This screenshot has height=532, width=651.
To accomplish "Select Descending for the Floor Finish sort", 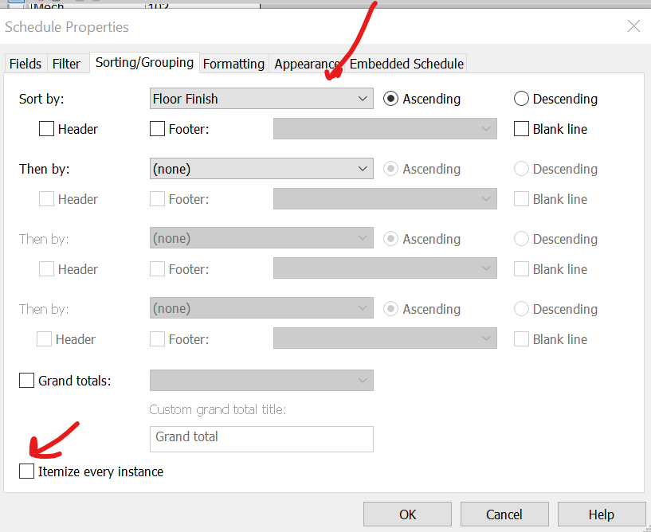I will click(521, 98).
